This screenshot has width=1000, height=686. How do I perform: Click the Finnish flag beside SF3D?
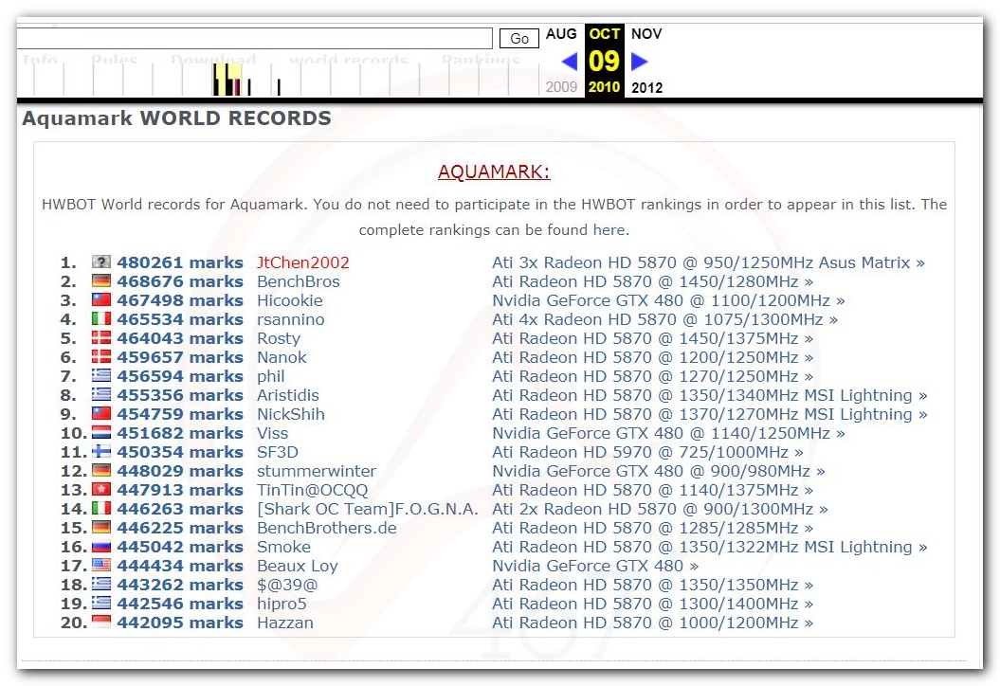coord(100,451)
